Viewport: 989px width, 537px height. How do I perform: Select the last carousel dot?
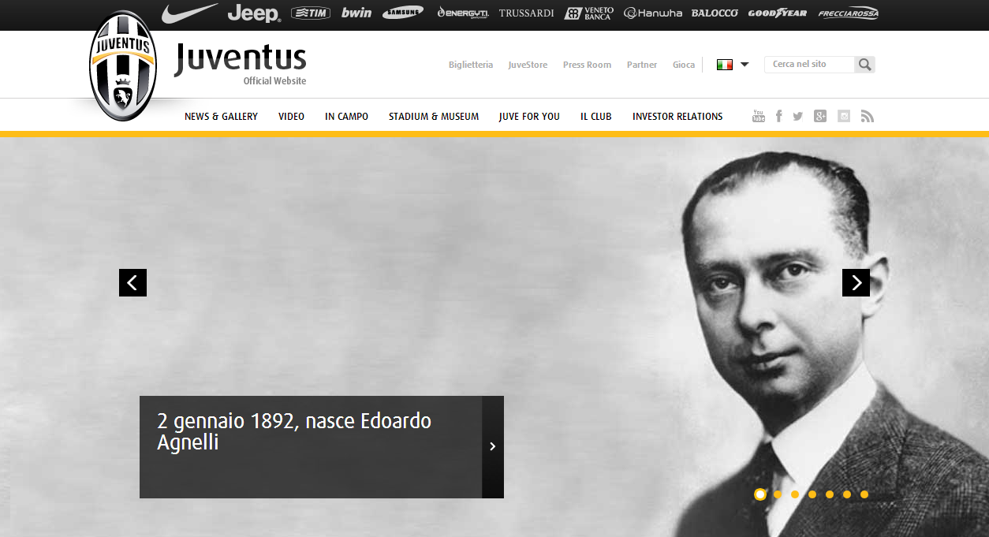coord(864,494)
